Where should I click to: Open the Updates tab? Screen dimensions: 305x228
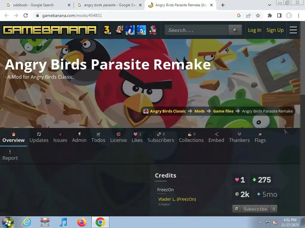[39, 137]
